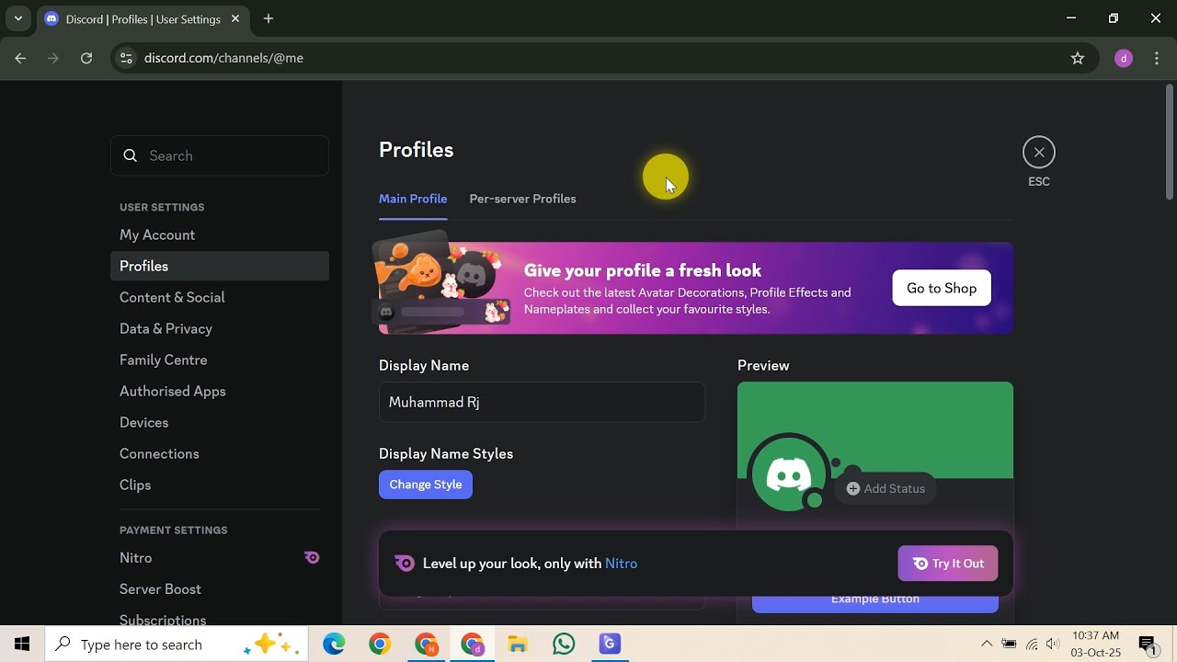Image resolution: width=1177 pixels, height=662 pixels.
Task: Open the notification center icon
Action: coord(1148,645)
